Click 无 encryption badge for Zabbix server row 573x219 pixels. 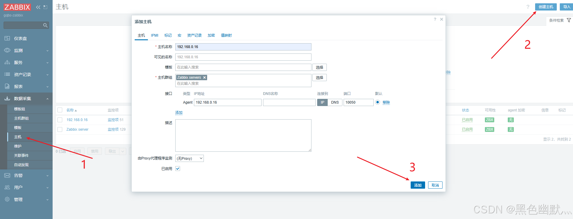[511, 129]
